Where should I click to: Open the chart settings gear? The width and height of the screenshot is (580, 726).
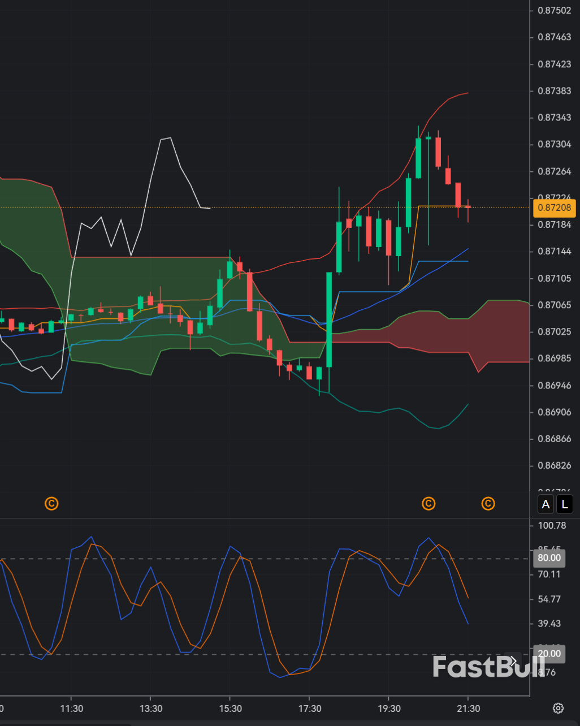pos(558,708)
